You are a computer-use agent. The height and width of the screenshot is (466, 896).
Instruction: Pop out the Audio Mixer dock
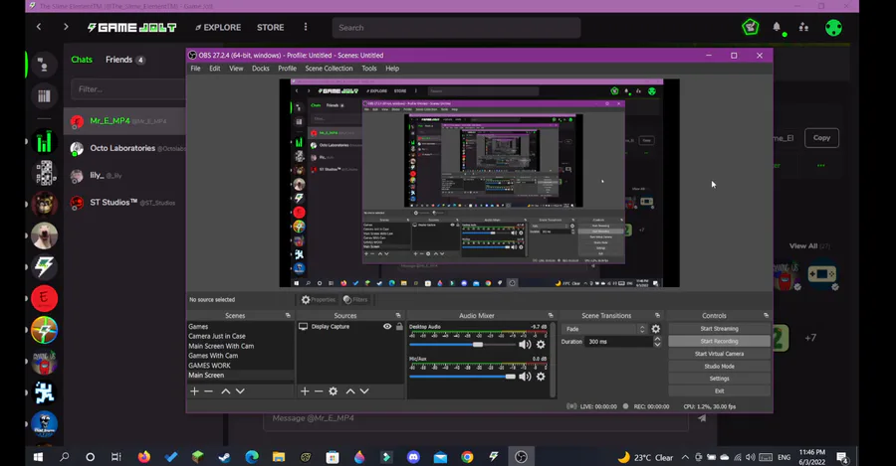[551, 315]
